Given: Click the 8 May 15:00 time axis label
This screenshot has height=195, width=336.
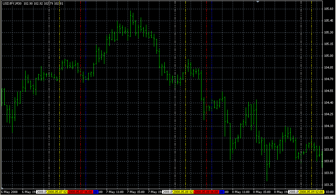Looking at the screenshot, I should coord(262,192).
